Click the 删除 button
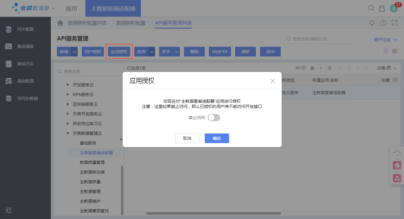 click(x=195, y=52)
